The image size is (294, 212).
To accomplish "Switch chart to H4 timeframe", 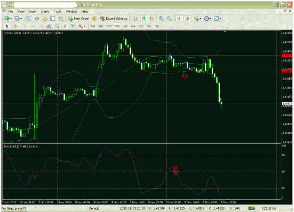I will tap(133, 26).
